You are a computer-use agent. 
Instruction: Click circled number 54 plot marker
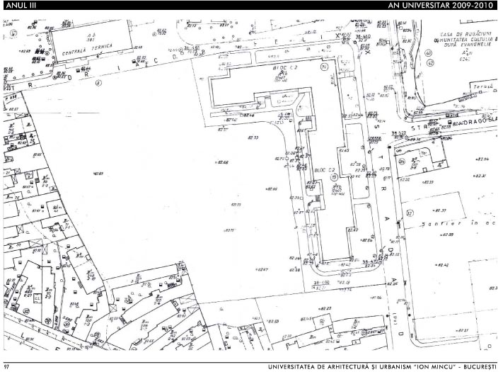(401, 161)
